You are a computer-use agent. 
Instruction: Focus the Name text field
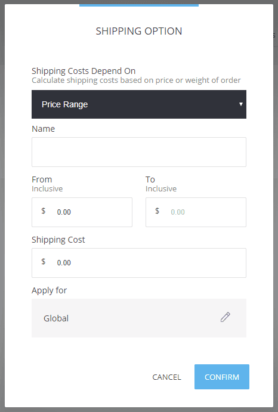[139, 152]
